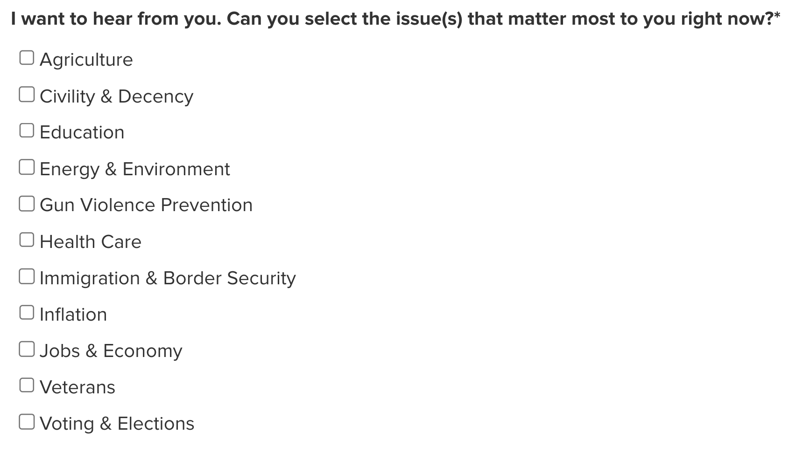Tick the Veterans checkbox
The height and width of the screenshot is (453, 789).
(27, 385)
